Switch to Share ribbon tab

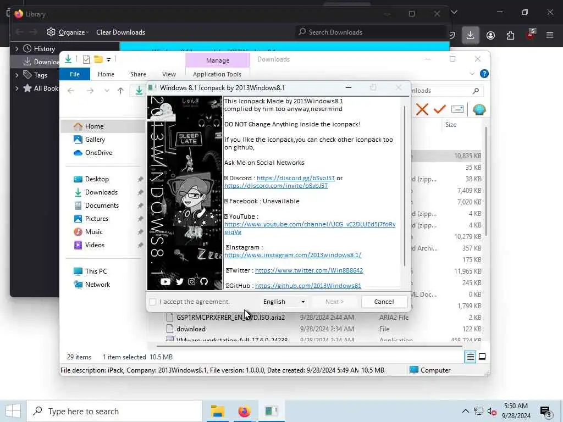(138, 74)
